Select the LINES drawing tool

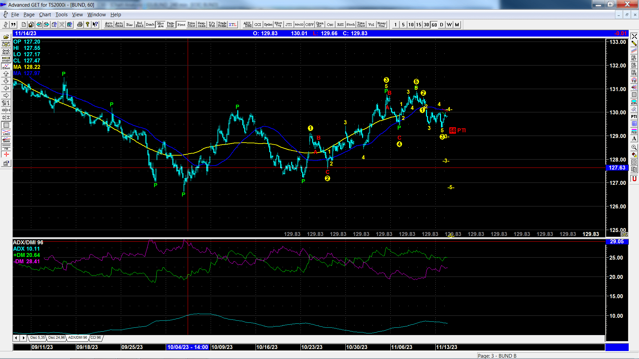coord(6,132)
